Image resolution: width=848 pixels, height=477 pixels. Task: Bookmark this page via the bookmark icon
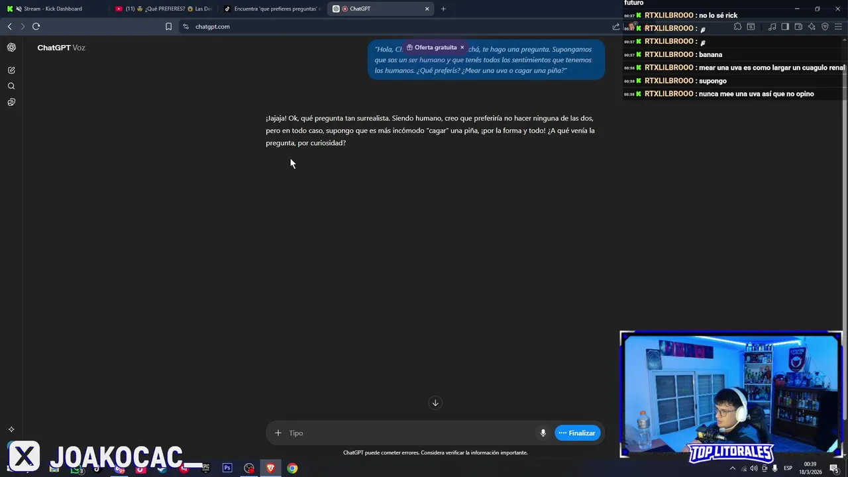168,26
